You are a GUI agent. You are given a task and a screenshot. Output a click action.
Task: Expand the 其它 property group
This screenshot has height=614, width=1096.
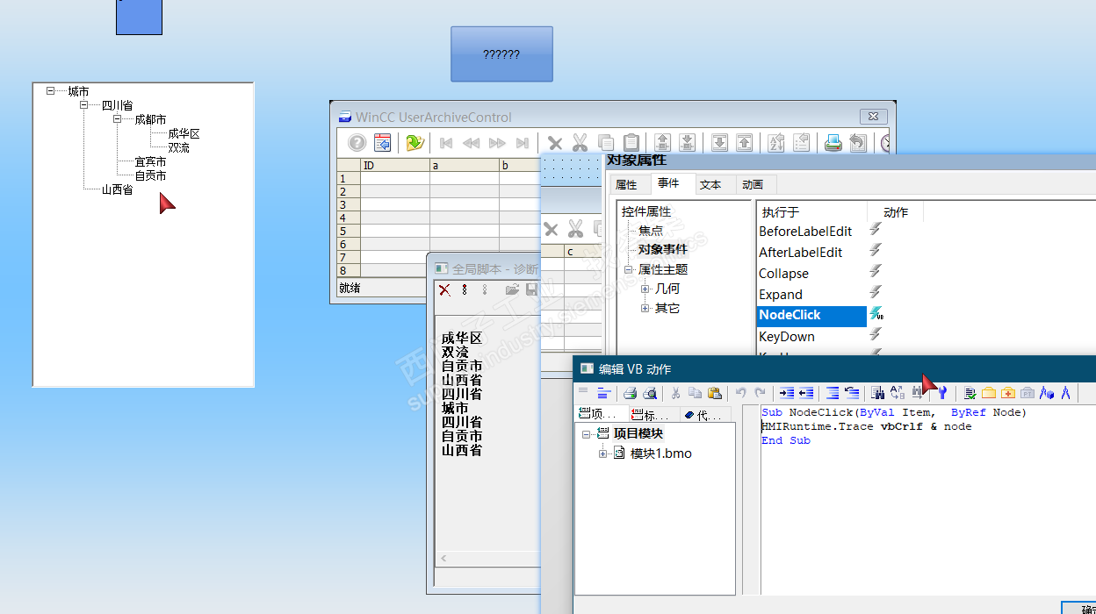click(x=645, y=308)
